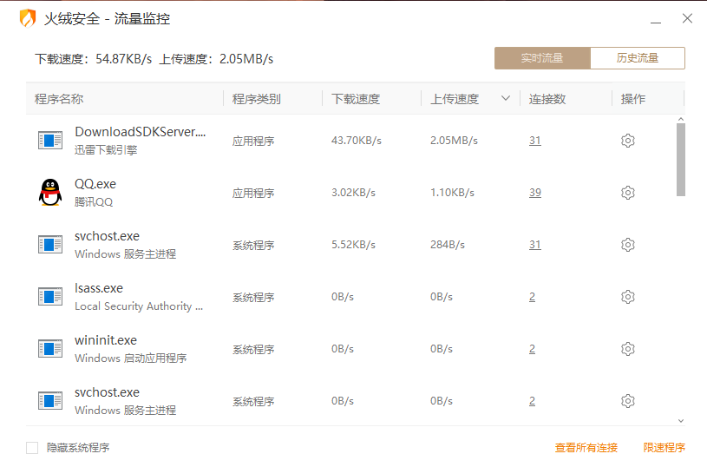Click the 腾讯QQ description
This screenshot has width=707, height=467.
[x=94, y=201]
